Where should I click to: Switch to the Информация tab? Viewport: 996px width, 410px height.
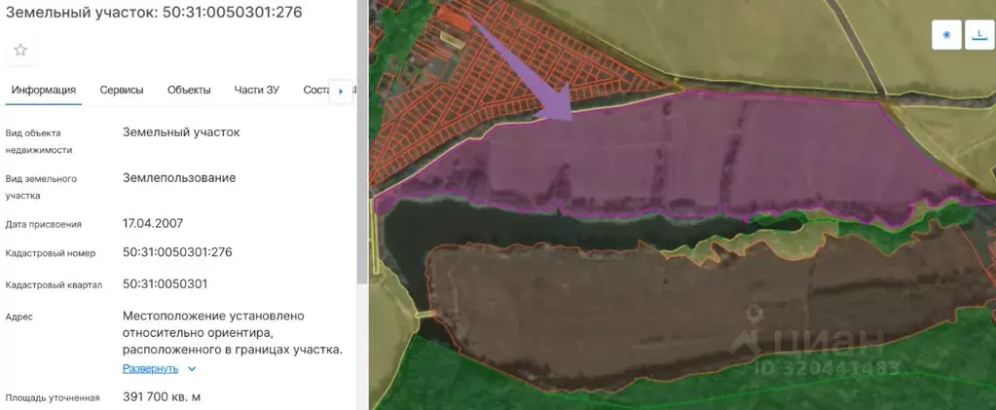click(x=44, y=91)
